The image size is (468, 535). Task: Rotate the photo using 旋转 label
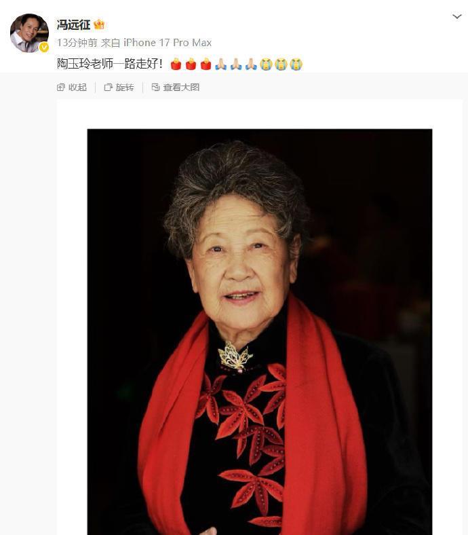pos(124,88)
